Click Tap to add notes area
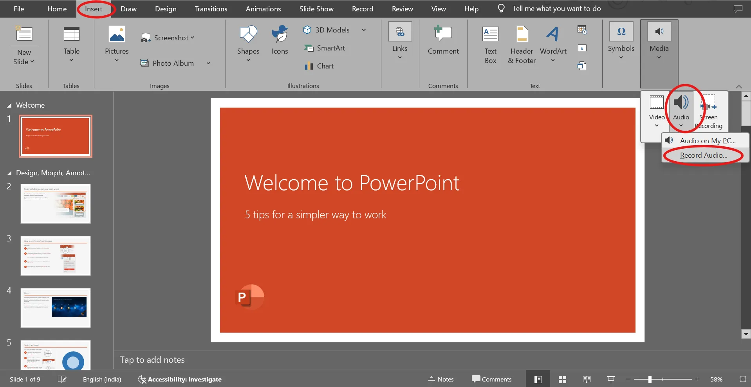Image resolution: width=751 pixels, height=387 pixels. point(152,360)
